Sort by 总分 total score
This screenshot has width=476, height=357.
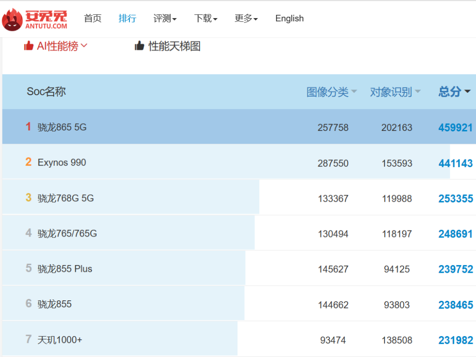click(x=454, y=91)
